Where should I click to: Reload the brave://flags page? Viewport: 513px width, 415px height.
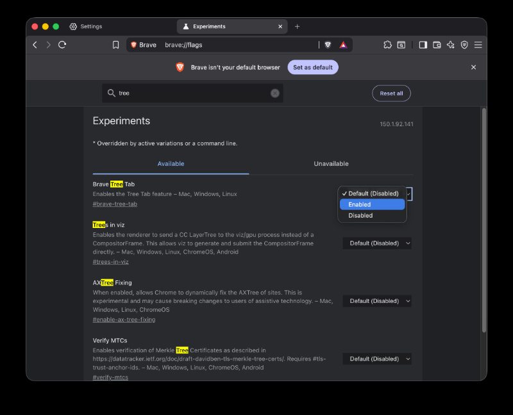coord(62,45)
